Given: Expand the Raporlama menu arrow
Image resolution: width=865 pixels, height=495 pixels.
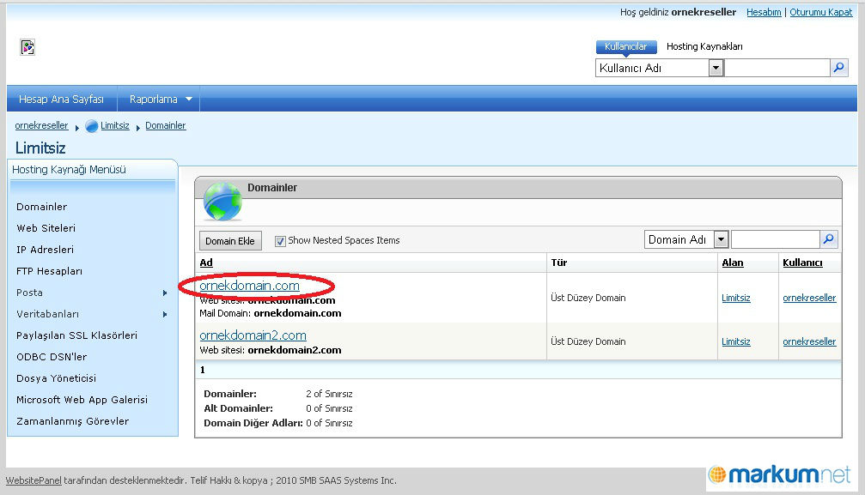Looking at the screenshot, I should pyautogui.click(x=189, y=100).
